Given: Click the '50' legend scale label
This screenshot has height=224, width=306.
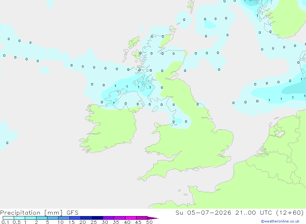Looking at the screenshot, I should tap(149, 222).
